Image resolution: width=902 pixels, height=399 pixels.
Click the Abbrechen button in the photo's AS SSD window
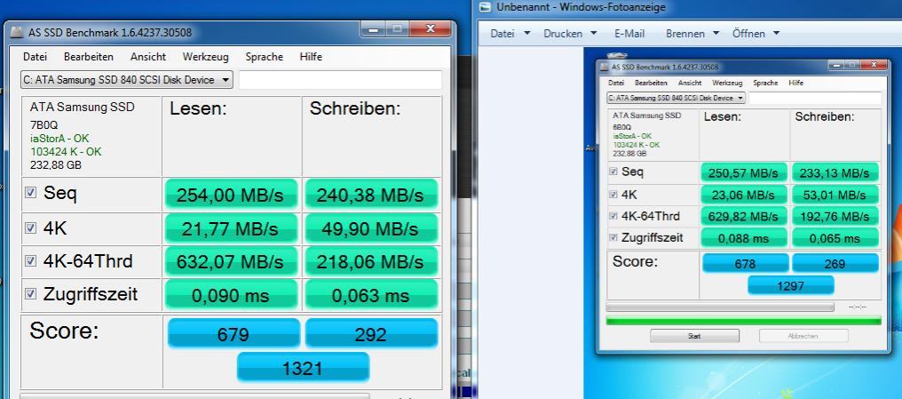click(x=803, y=336)
